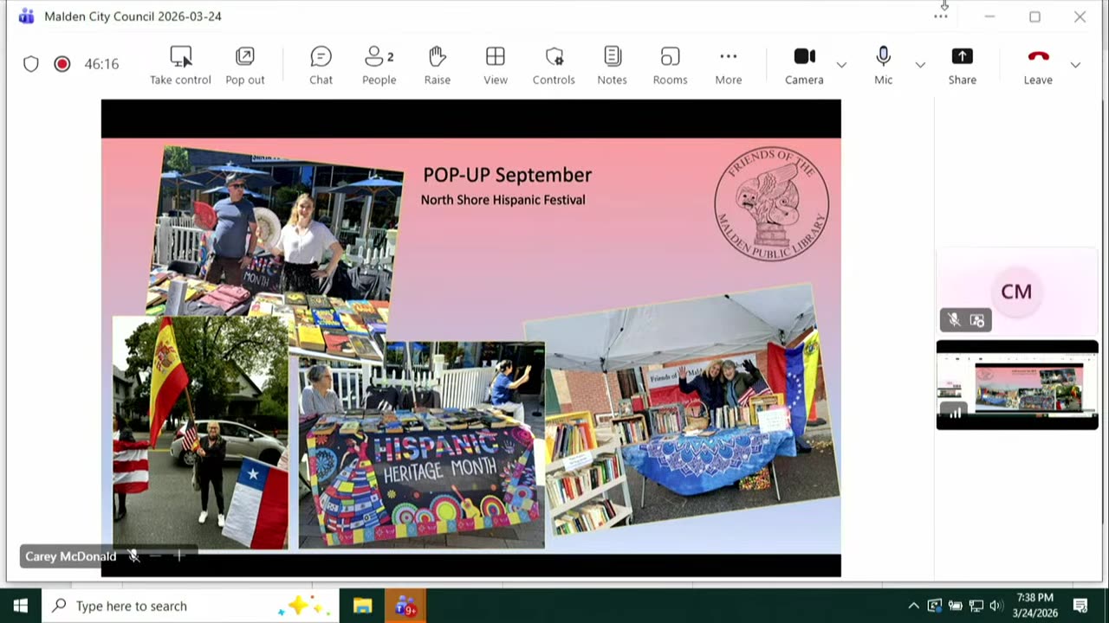1109x623 pixels.
Task: Expand the Camera options dropdown arrow
Action: tap(841, 65)
